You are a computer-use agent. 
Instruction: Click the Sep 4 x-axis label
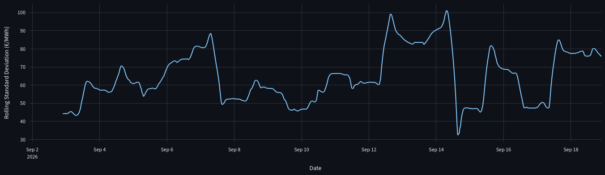point(99,150)
